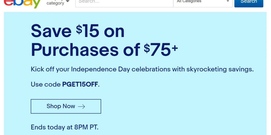Click the word celebrations in the banner
This screenshot has width=271, height=135.
tap(151, 69)
